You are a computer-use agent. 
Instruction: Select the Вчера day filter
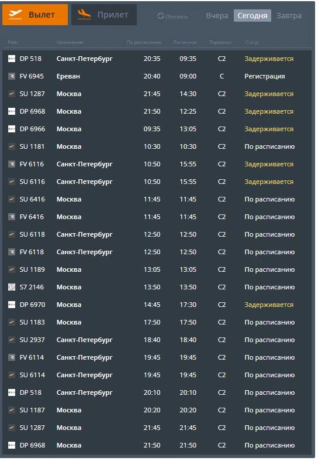tap(217, 16)
